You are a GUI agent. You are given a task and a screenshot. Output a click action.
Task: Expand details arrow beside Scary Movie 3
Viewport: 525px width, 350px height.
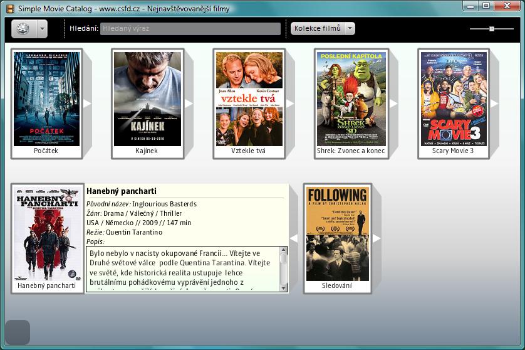tap(494, 103)
